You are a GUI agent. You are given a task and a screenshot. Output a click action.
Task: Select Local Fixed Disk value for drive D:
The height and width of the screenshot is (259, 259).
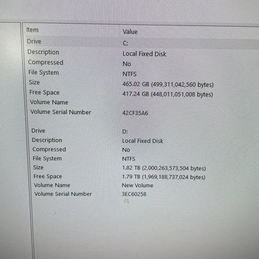143,141
